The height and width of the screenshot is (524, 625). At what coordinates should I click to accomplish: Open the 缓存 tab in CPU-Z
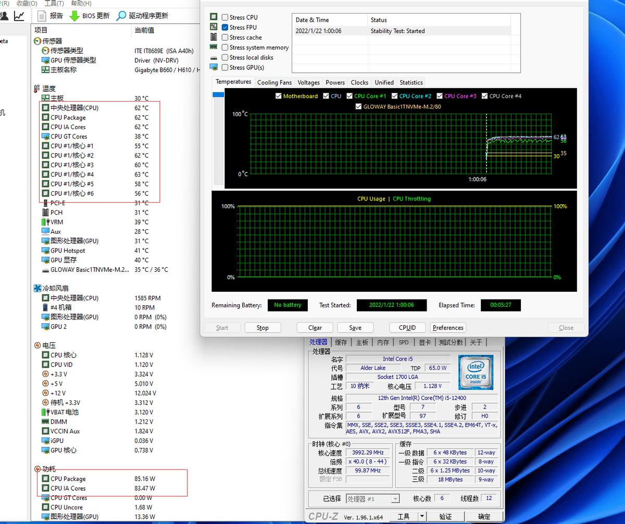(x=341, y=342)
